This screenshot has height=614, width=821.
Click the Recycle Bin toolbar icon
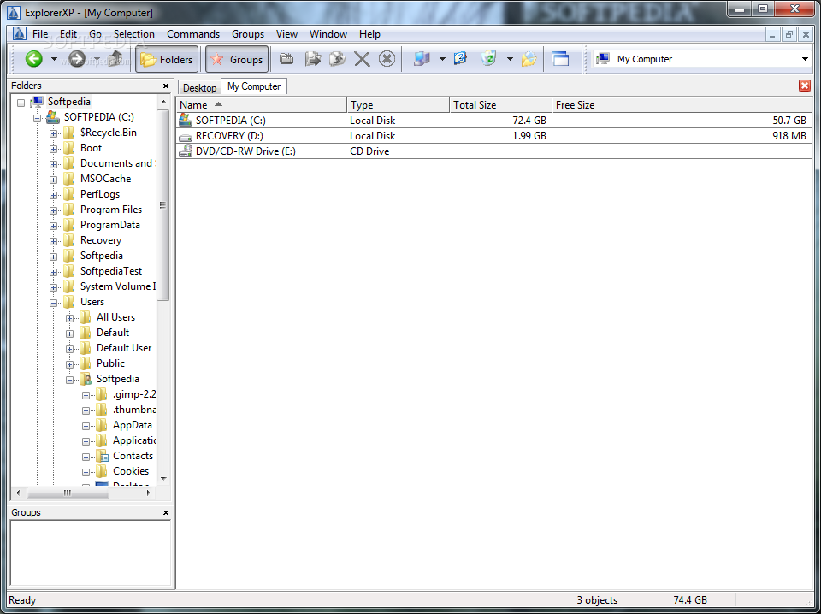[x=489, y=59]
